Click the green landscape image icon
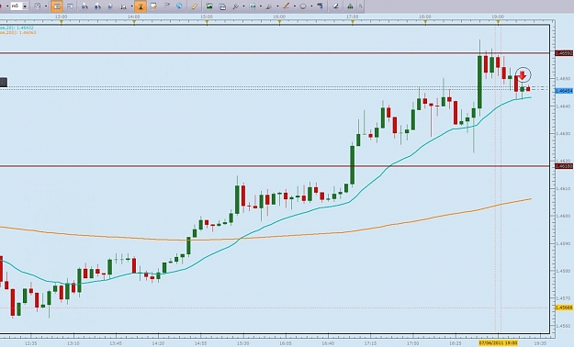The width and height of the screenshot is (574, 347). [209, 6]
